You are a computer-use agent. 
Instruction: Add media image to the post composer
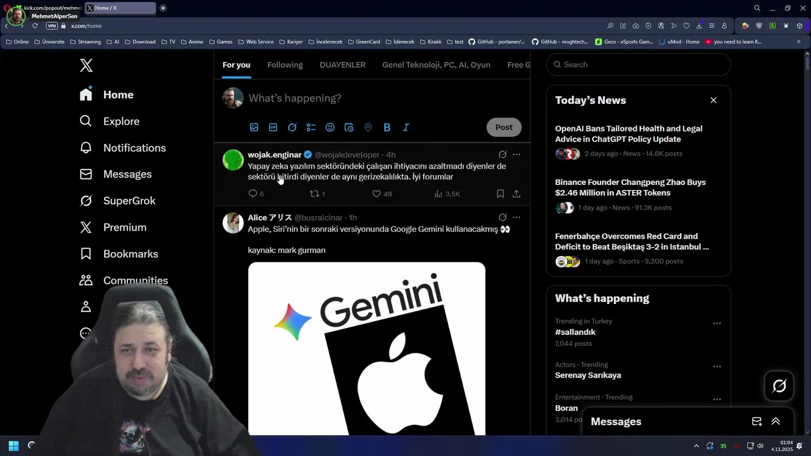tap(254, 127)
